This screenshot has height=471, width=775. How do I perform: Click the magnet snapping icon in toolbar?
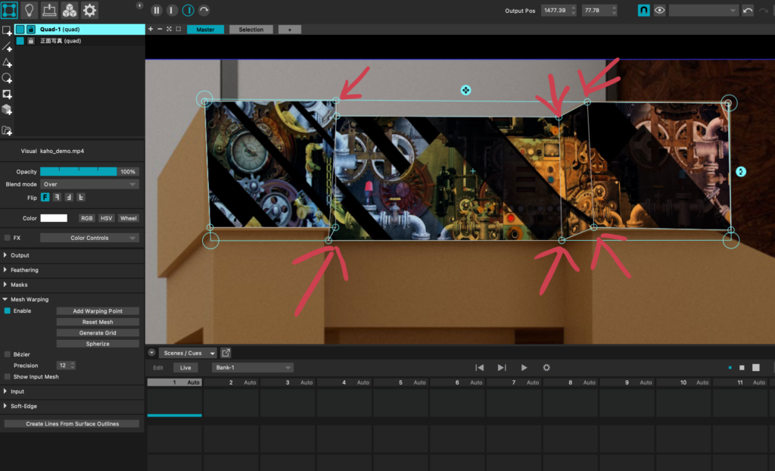click(x=643, y=11)
